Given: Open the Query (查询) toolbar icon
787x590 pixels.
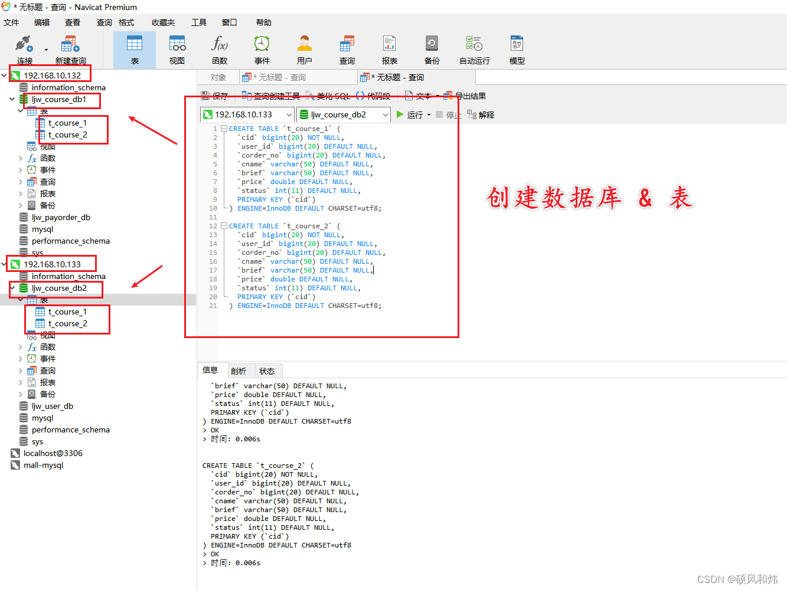Looking at the screenshot, I should (x=347, y=50).
